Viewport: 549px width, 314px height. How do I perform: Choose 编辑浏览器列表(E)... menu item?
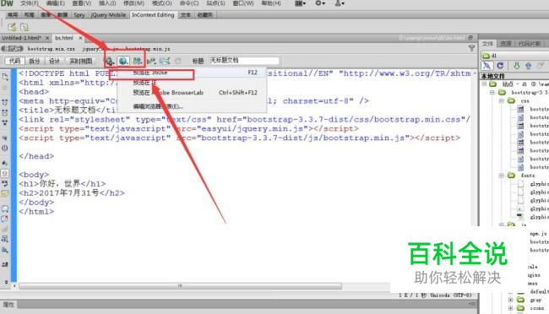(x=192, y=106)
